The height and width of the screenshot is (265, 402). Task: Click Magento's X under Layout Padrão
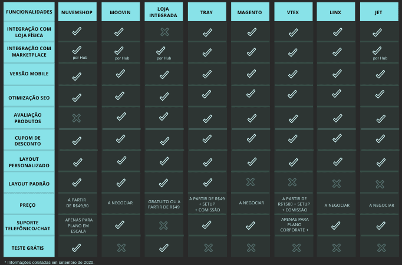[251, 182]
